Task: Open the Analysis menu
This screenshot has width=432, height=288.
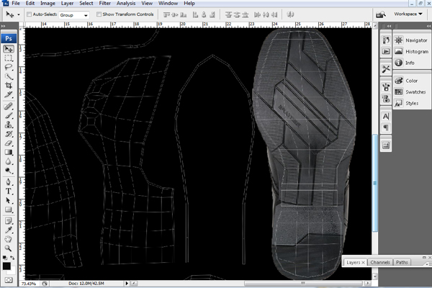Action: [125, 4]
